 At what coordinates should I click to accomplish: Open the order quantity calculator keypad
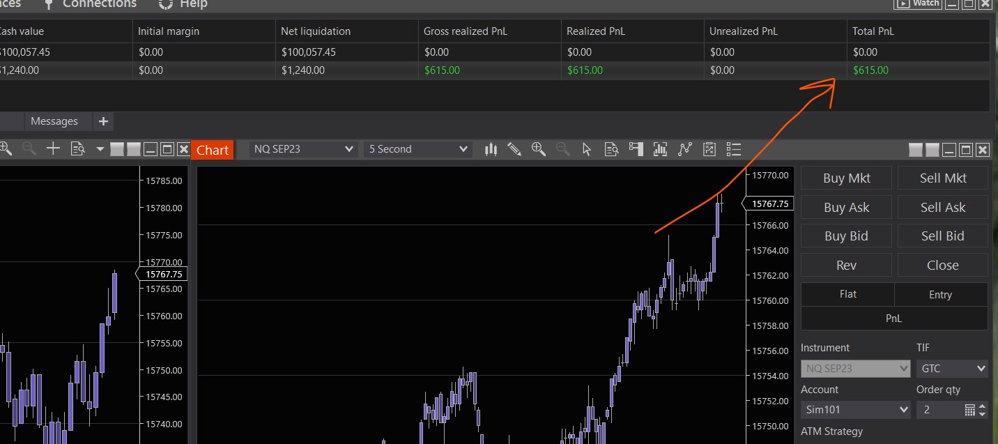tap(969, 410)
